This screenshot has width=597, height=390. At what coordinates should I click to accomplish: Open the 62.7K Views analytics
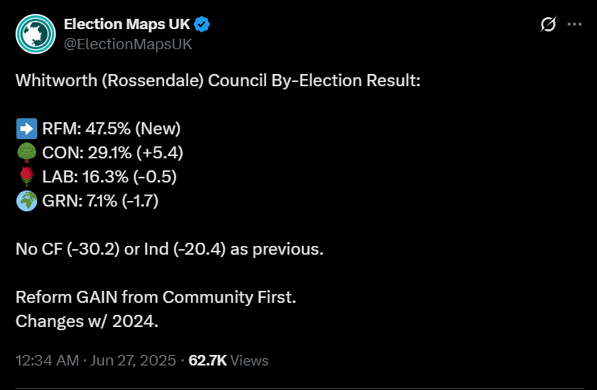(x=228, y=360)
